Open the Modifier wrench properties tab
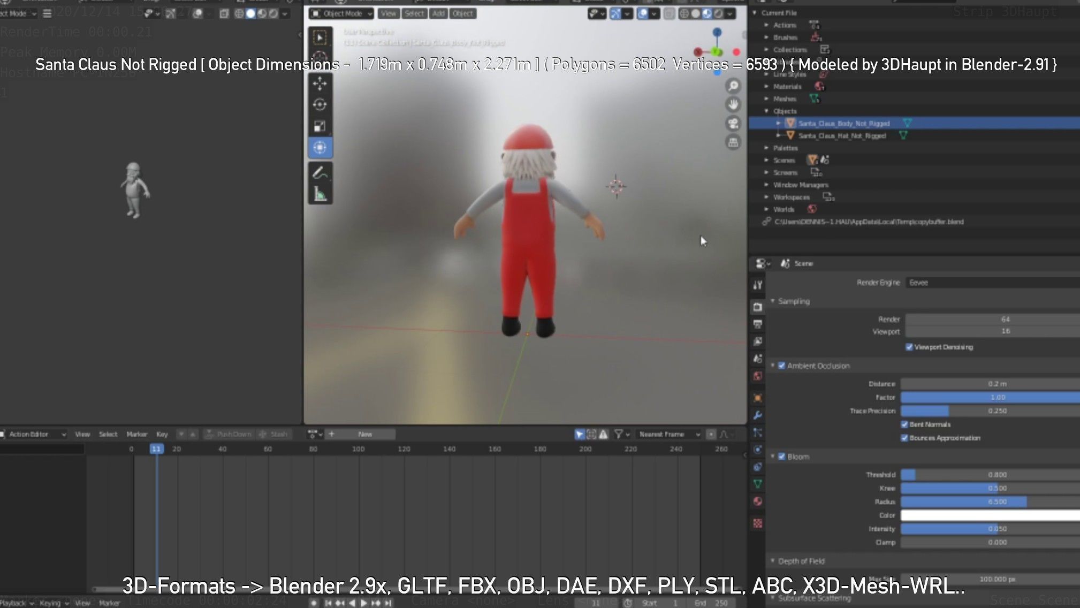 (x=757, y=415)
